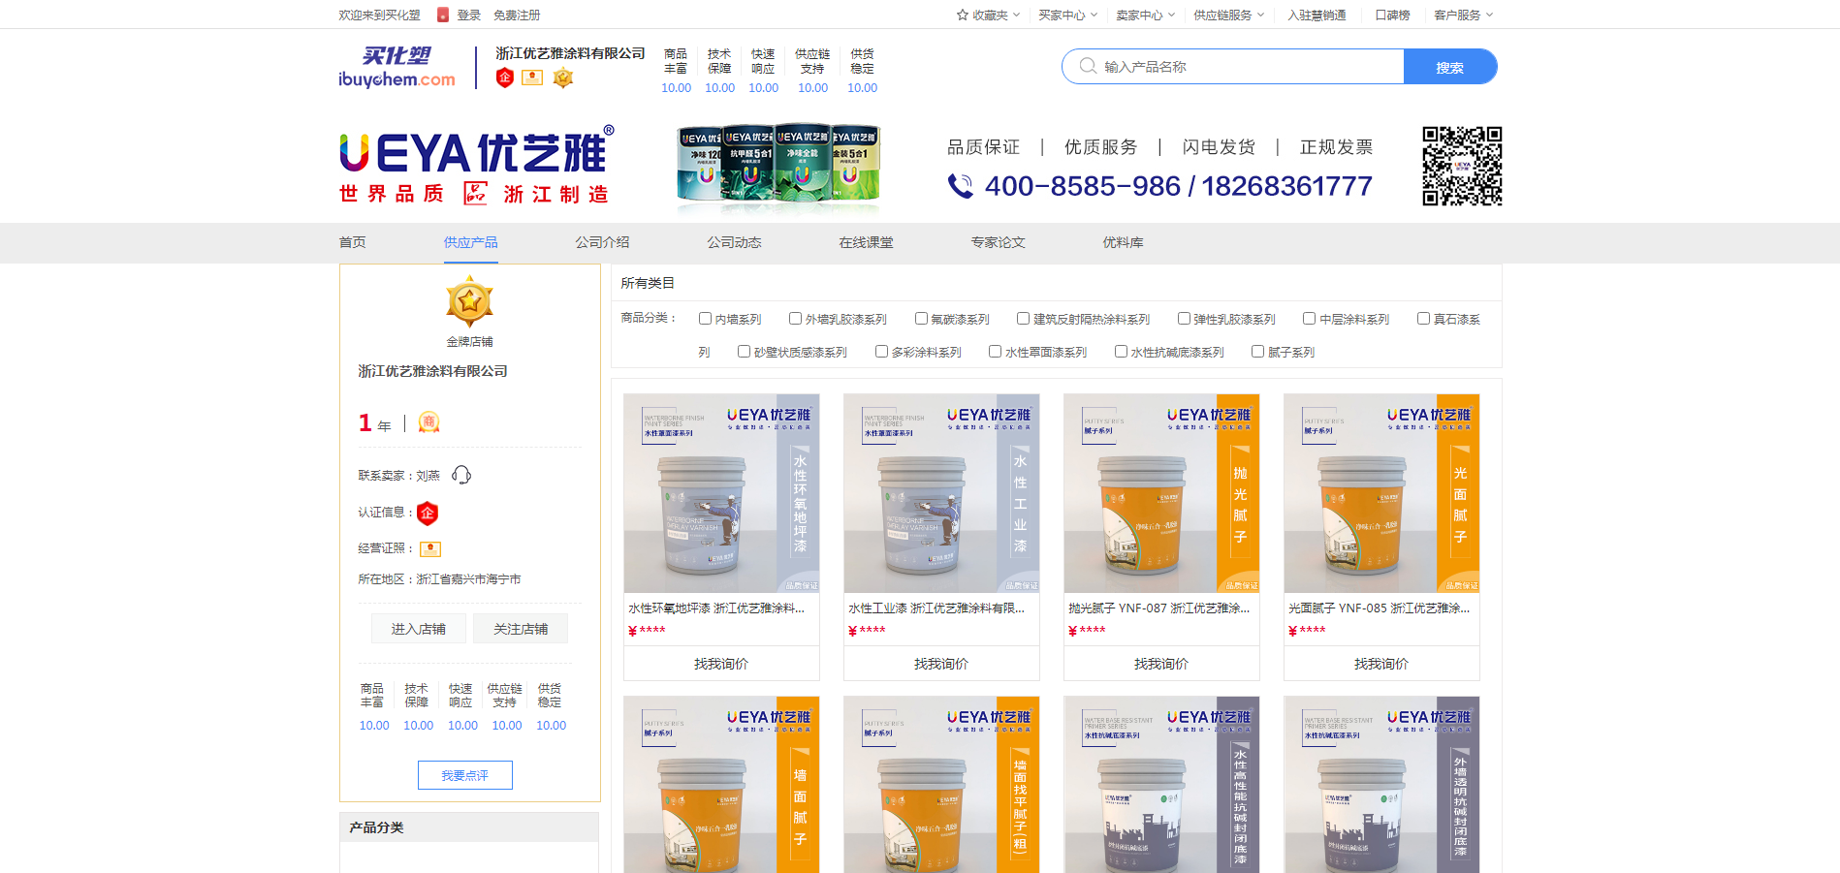Click the 免费注册 link
The height and width of the screenshot is (873, 1840).
tap(517, 15)
